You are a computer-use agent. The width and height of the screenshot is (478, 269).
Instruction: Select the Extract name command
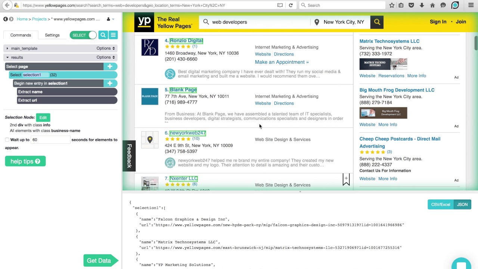point(67,92)
